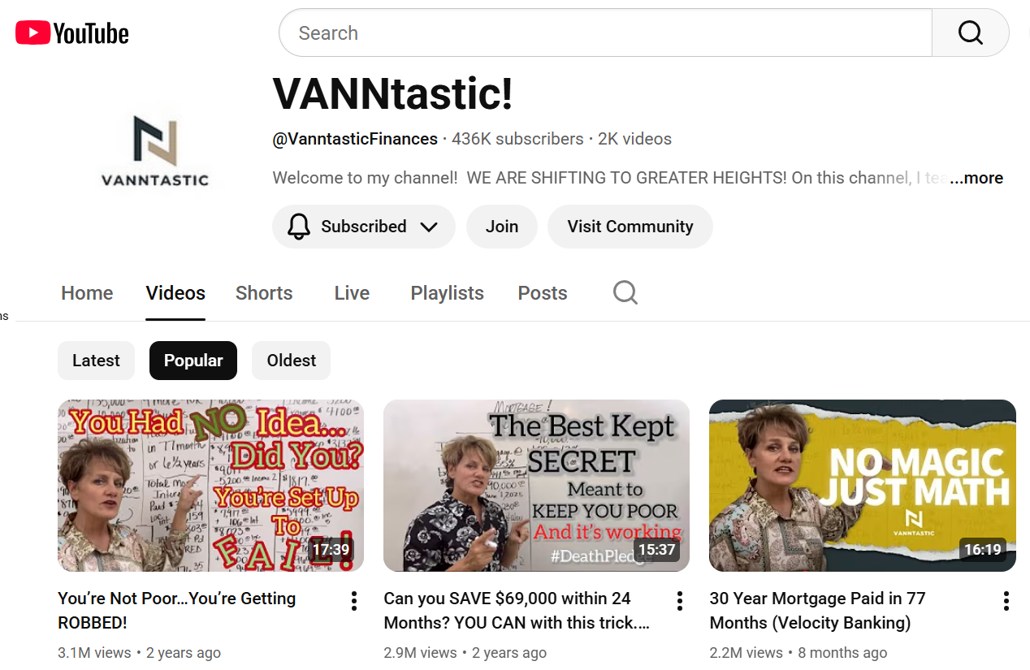Select the Oldest sort chip
1030x670 pixels.
[292, 361]
